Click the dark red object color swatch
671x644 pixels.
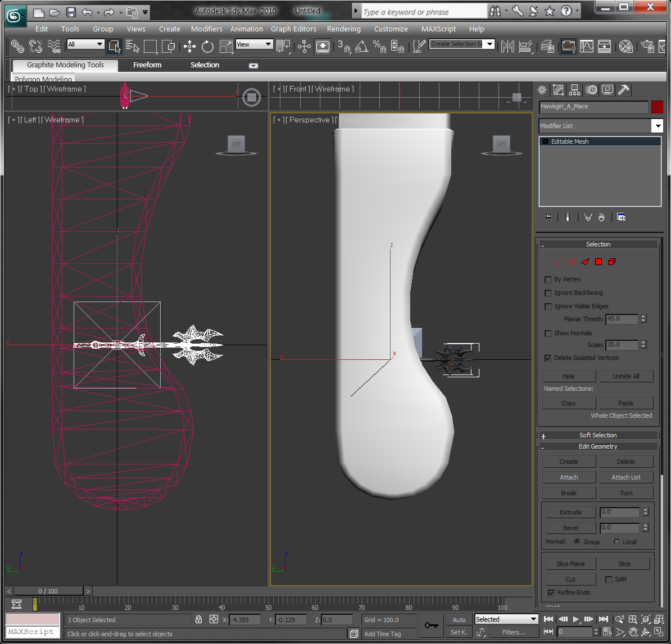(657, 107)
